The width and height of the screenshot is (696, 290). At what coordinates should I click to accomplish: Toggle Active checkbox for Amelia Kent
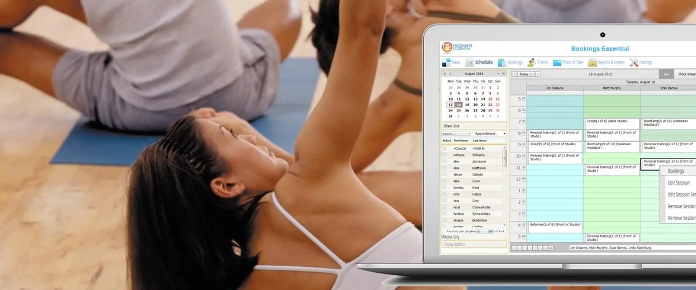click(x=444, y=187)
